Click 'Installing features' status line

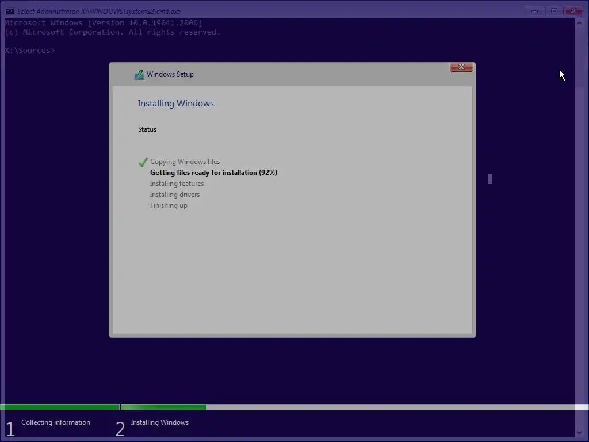pyautogui.click(x=177, y=184)
